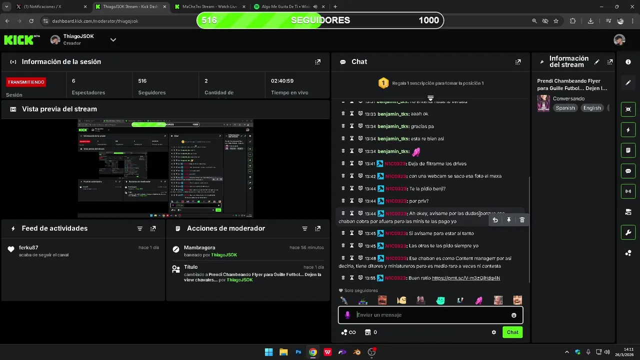This screenshot has height=360, width=640.
Task: Open Photoshop from the Windows taskbar
Action: (x=298, y=352)
